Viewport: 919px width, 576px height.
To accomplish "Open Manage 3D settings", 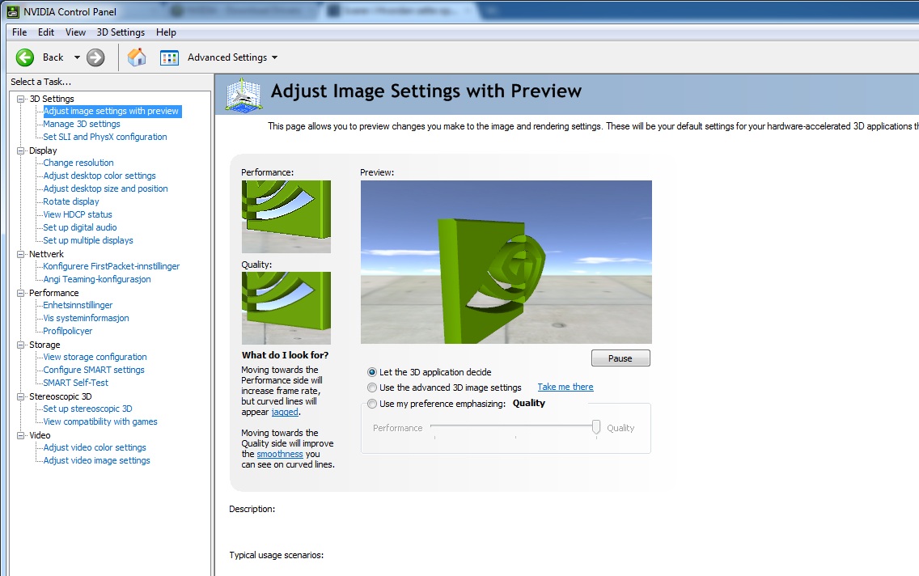I will (82, 125).
